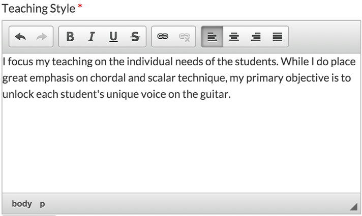Toggle bold formatting
This screenshot has height=216, width=362.
(x=70, y=37)
